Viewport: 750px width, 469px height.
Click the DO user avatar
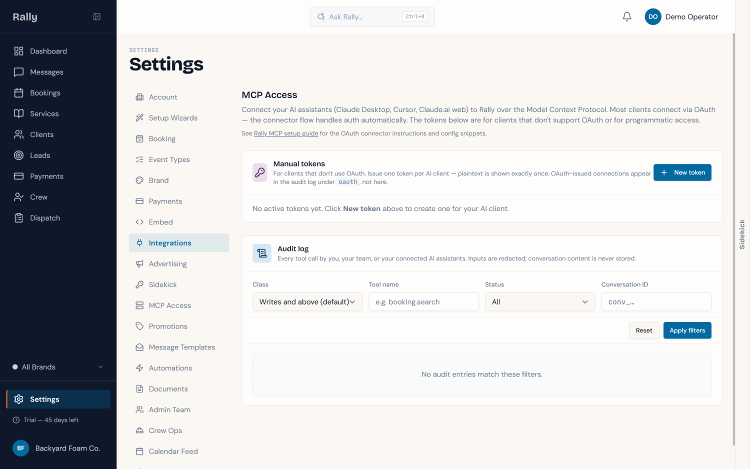click(653, 16)
